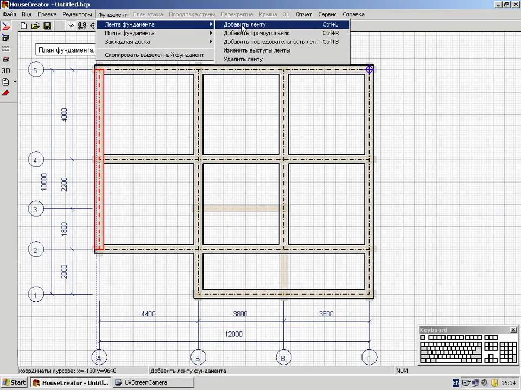Click axis marker Г circle

pos(369,357)
